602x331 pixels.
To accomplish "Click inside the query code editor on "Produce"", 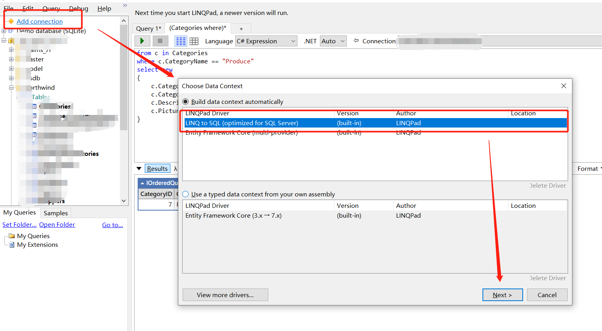I will (238, 61).
